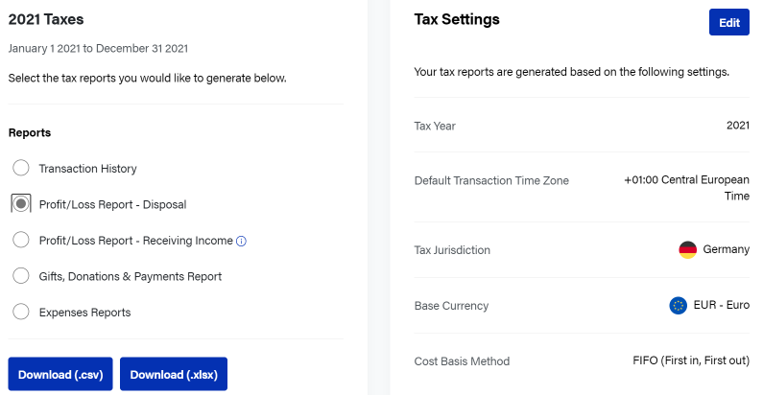Click the Tax Year value 2021
The width and height of the screenshot is (763, 395).
tap(738, 126)
